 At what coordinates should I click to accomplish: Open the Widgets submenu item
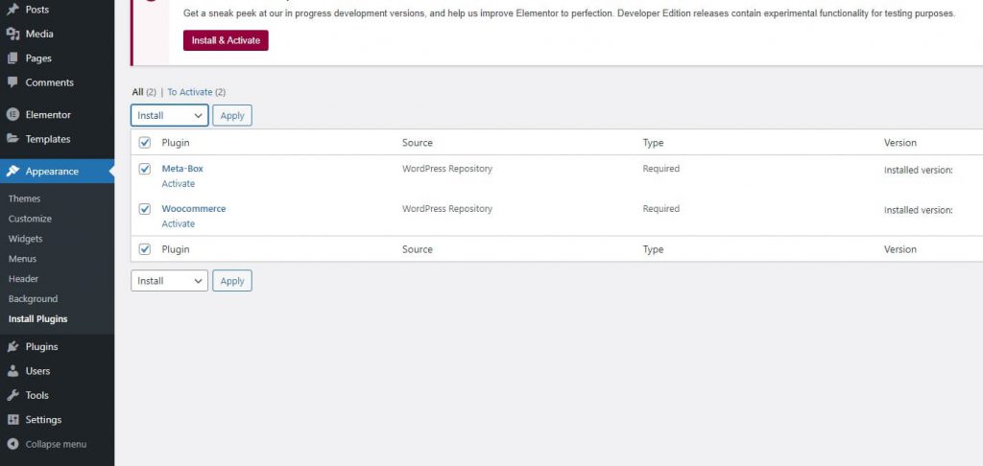coord(25,239)
